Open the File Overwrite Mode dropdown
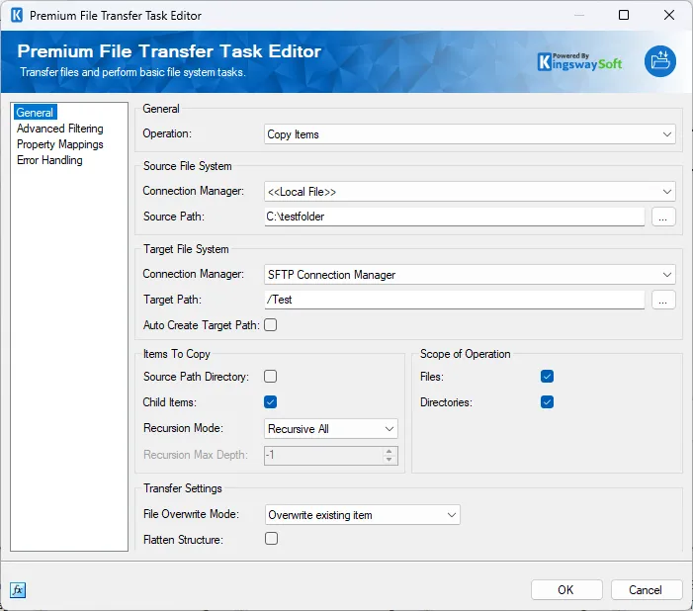 363,515
